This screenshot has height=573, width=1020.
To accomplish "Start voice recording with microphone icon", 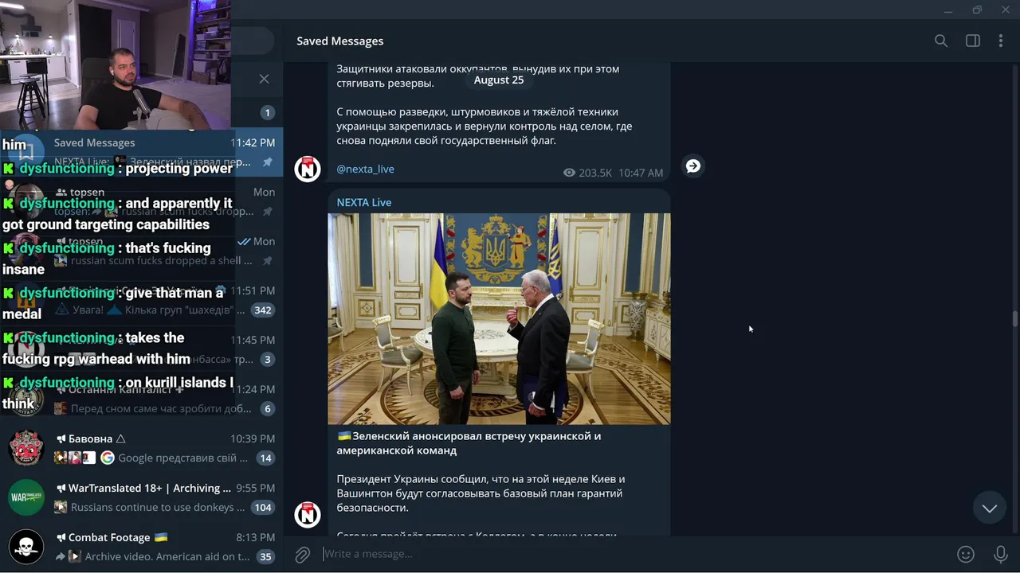I will (1001, 554).
